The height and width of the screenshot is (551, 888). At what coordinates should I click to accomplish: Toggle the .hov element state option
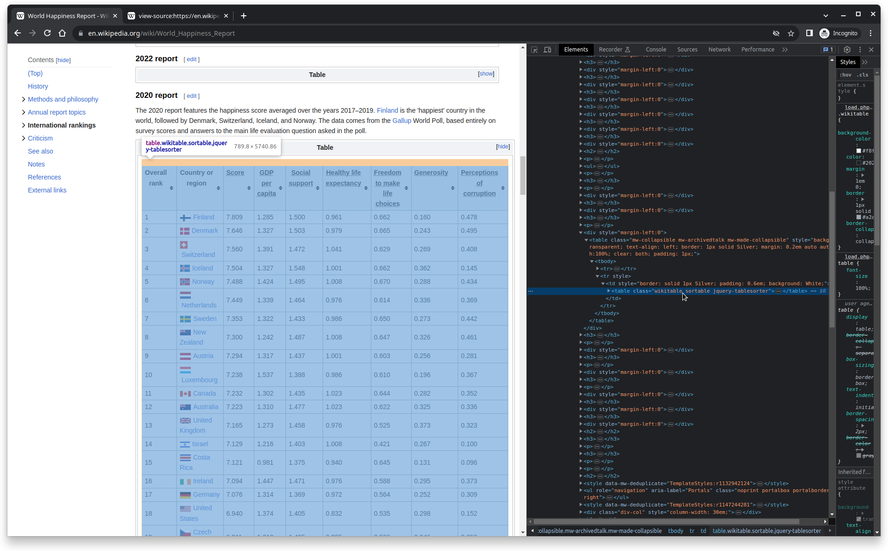(x=845, y=75)
